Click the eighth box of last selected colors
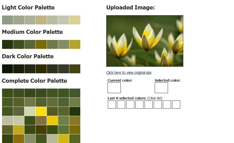234x143 pixels. (x=176, y=105)
